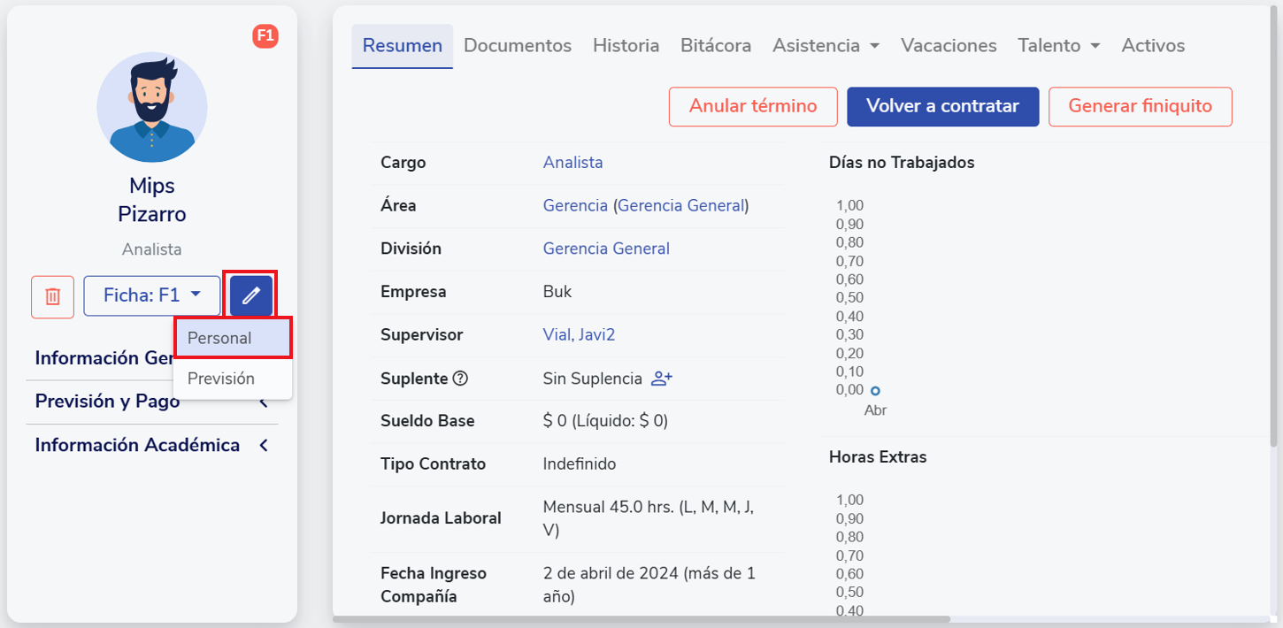Open the Ficha: F1 dropdown
This screenshot has height=628, width=1283.
click(152, 295)
